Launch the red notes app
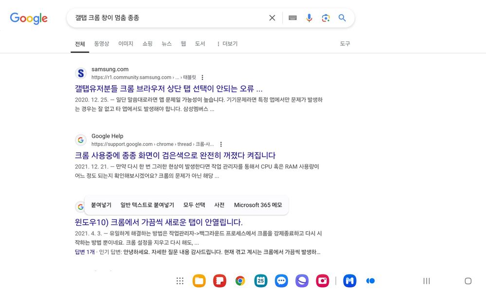Screen dimensions: 486x291 pyautogui.click(x=220, y=281)
